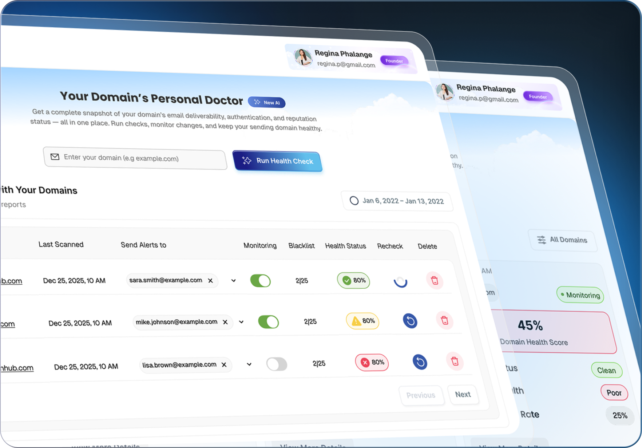Enable monitoring for lisa.brown row
Screen dimensions: 642x448
pyautogui.click(x=277, y=364)
